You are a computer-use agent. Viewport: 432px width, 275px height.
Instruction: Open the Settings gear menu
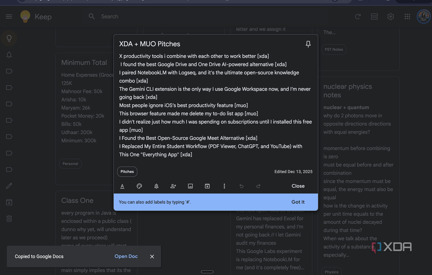point(391,16)
